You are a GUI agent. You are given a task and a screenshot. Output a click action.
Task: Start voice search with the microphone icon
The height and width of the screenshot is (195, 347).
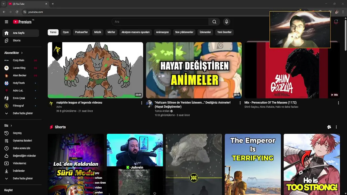227,22
